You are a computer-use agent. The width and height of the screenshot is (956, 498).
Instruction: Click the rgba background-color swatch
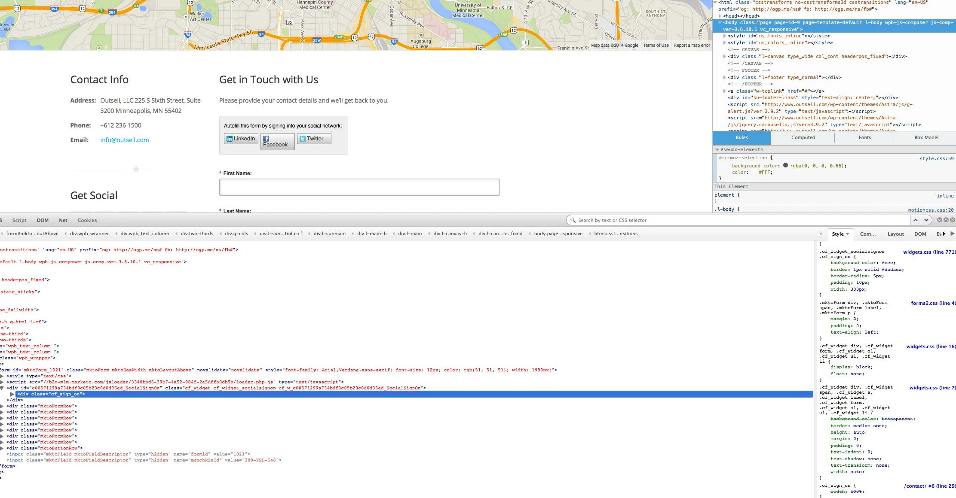click(x=785, y=165)
